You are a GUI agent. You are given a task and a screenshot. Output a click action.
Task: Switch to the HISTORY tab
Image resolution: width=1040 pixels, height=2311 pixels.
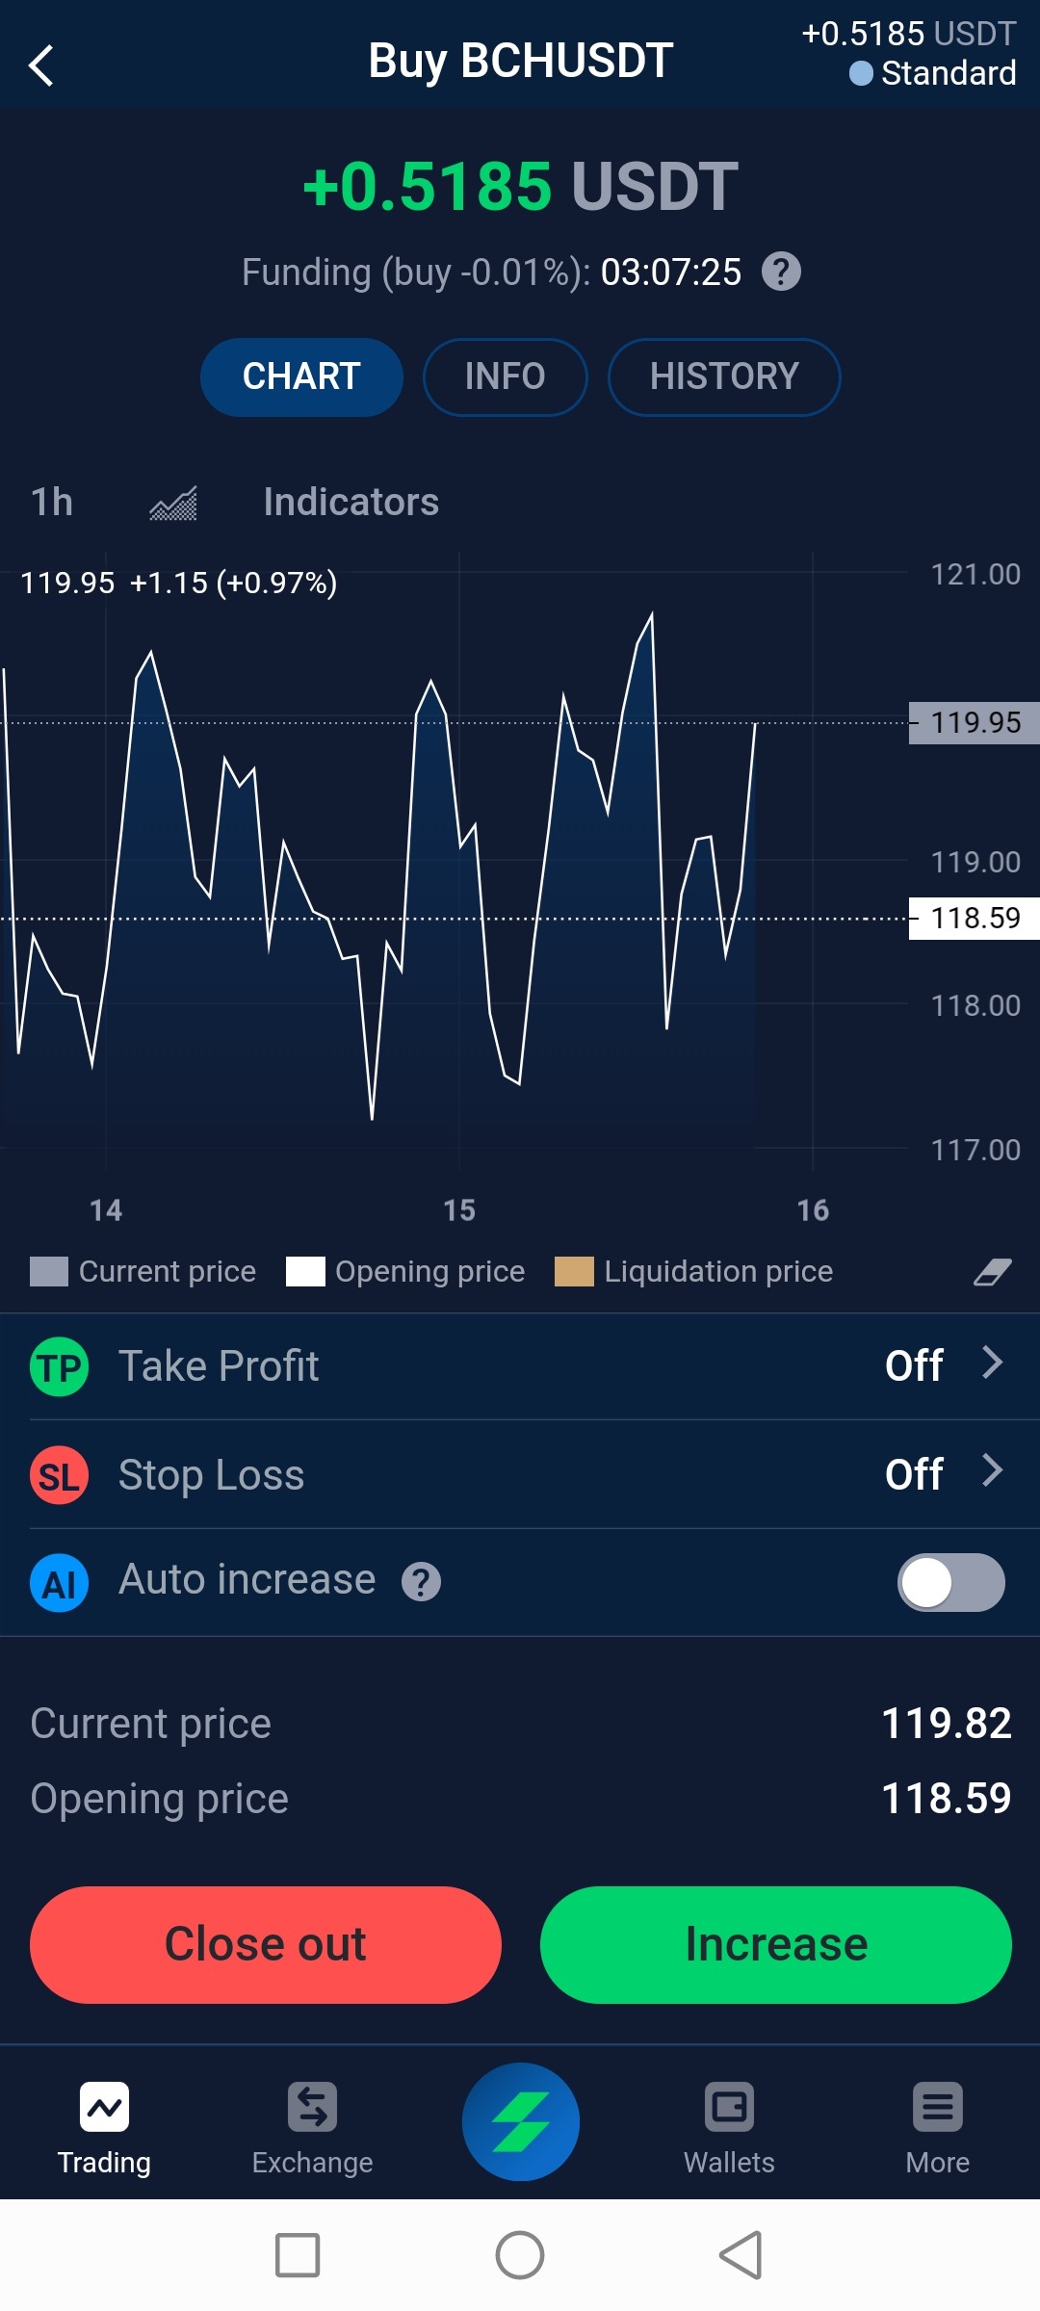(724, 377)
